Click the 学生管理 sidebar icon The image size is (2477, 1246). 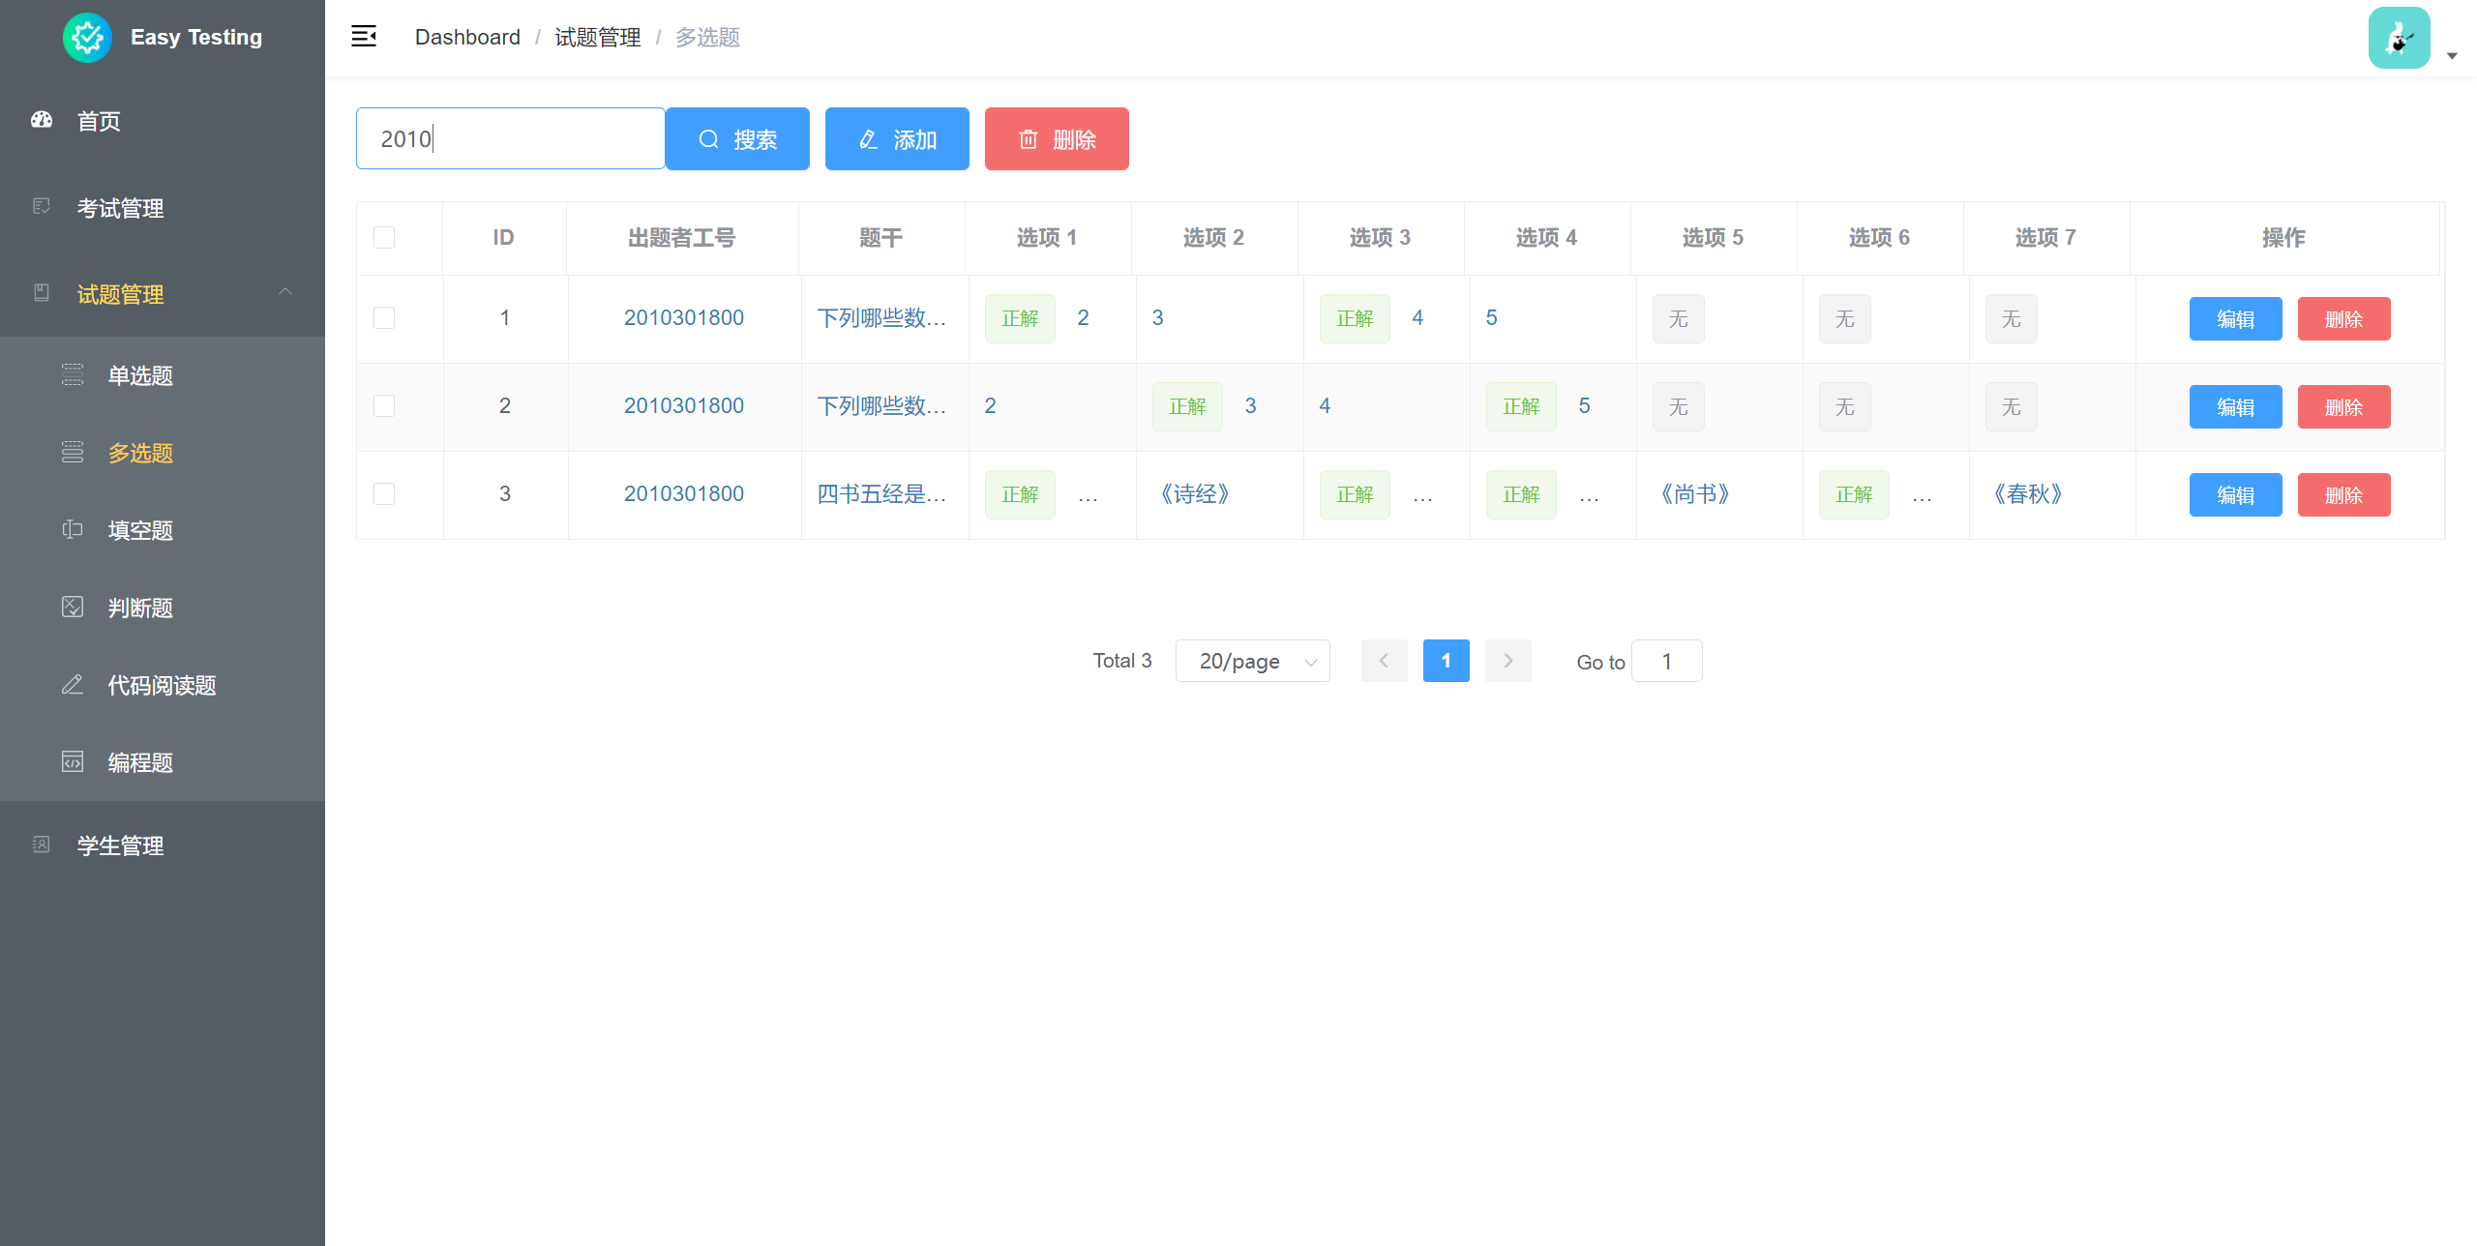click(42, 845)
